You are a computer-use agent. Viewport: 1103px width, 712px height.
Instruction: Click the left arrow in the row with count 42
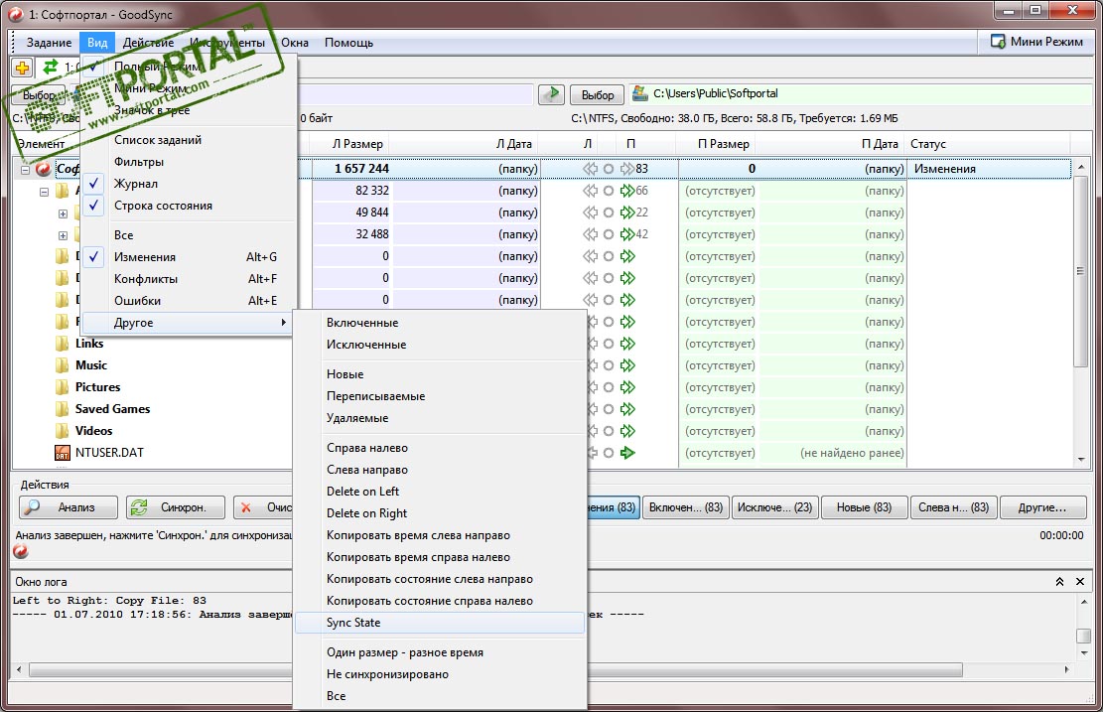[590, 234]
